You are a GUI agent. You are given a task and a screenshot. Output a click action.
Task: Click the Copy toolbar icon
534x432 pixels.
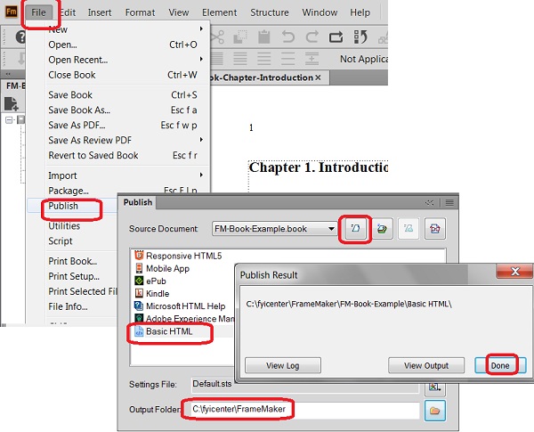click(240, 37)
